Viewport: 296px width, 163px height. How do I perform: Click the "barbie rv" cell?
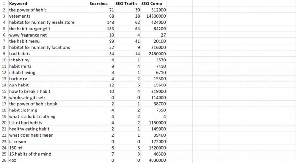pyautogui.click(x=49, y=79)
